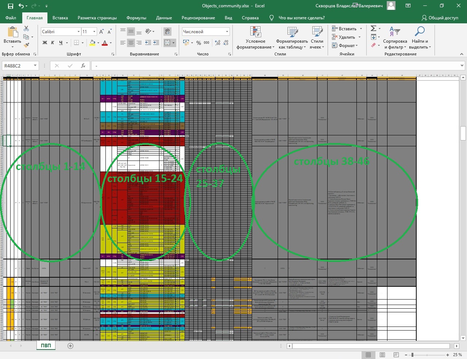Screen dimensions: 467x359
Task: Select the Format Painter brush
Action: click(x=26, y=45)
